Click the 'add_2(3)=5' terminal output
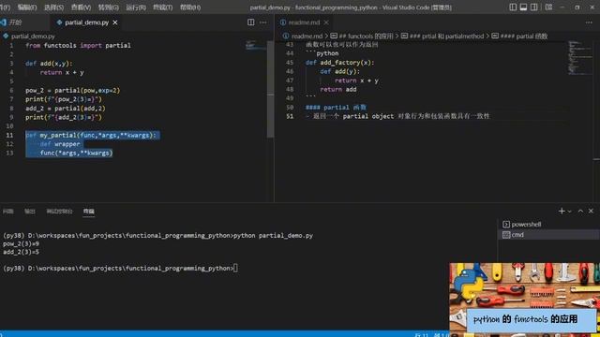 tap(21, 252)
